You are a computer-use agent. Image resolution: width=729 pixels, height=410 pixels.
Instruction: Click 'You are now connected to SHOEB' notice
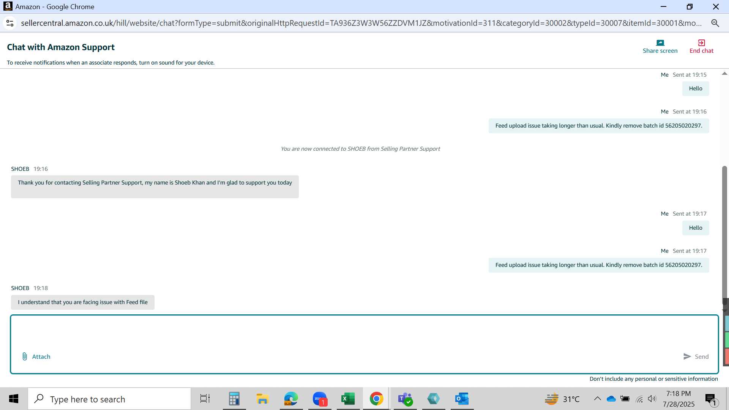click(x=360, y=149)
